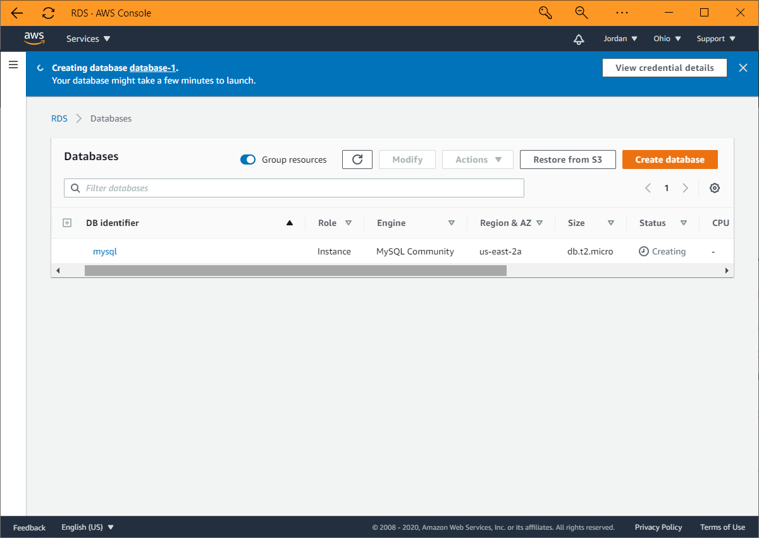Click the scroll right arrow of table

727,270
